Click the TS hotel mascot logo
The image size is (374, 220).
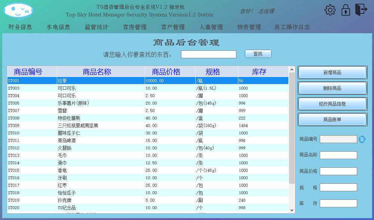(x=17, y=10)
